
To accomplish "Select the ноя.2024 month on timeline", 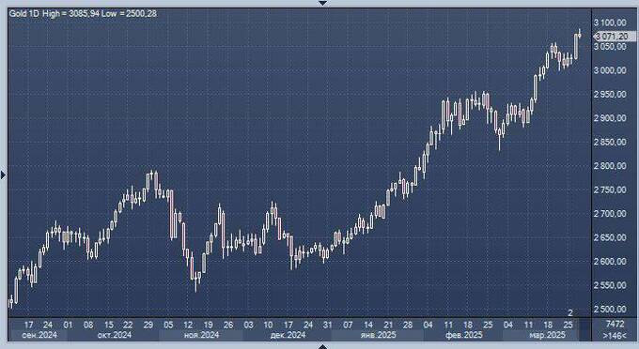I will (202, 335).
